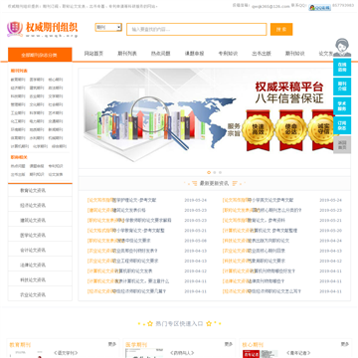Open the 期刊 search type dropdown
Viewport: 358px width, 358px height.
(x=108, y=28)
